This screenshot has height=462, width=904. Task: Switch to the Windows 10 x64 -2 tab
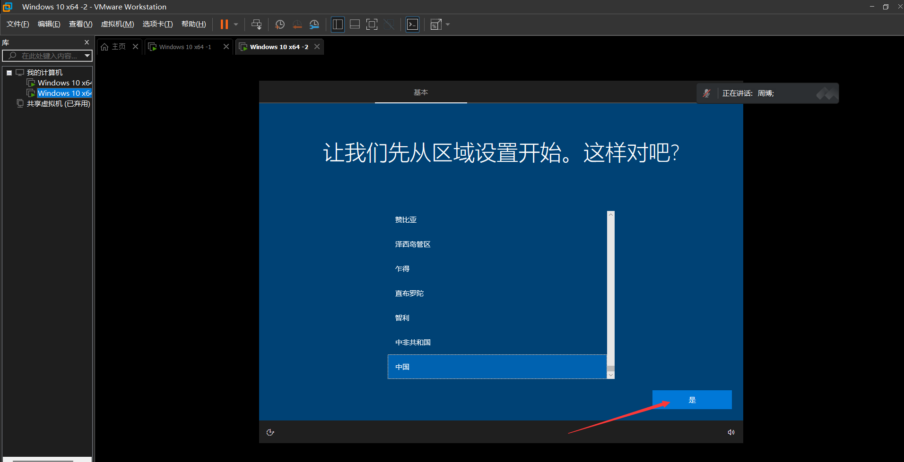coord(279,47)
